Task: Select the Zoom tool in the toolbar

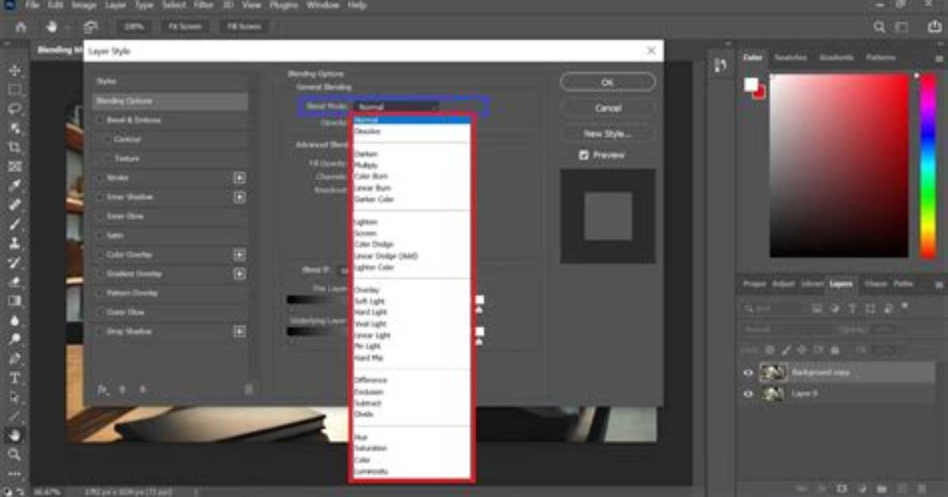Action: click(14, 454)
